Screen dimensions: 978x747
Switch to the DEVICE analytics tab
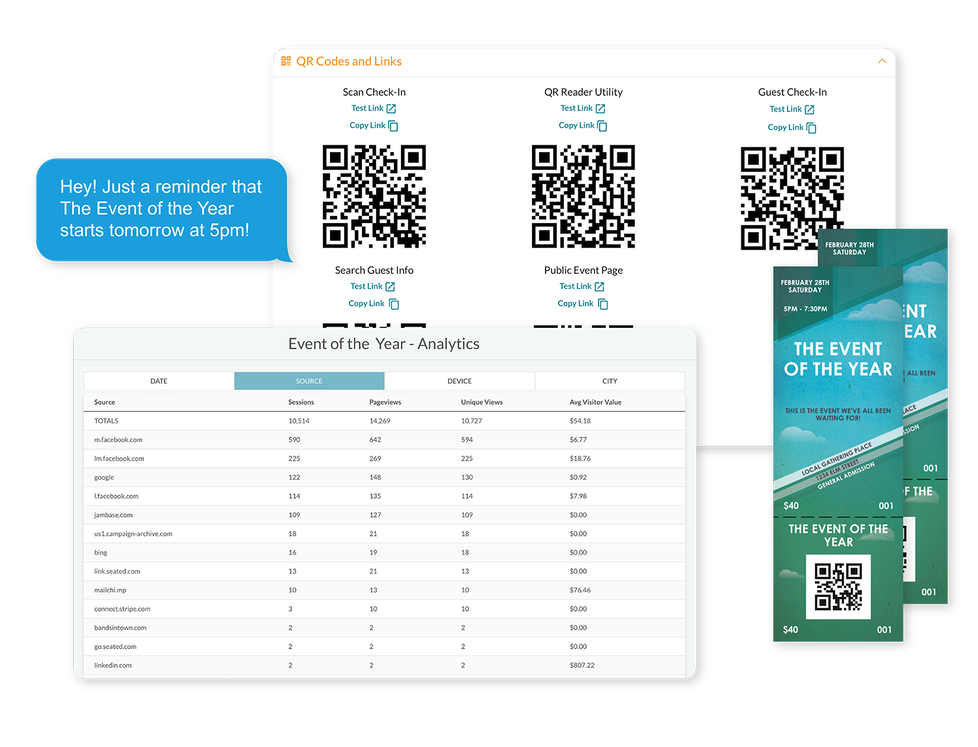coord(460,381)
